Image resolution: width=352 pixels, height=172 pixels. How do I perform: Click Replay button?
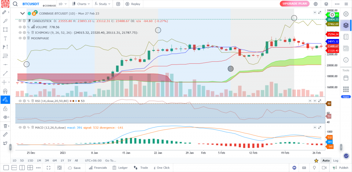pyautogui.click(x=133, y=4)
